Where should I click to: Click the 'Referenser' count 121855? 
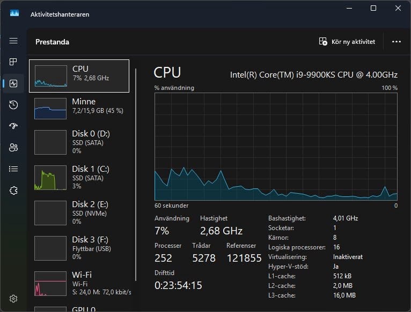[x=244, y=258]
